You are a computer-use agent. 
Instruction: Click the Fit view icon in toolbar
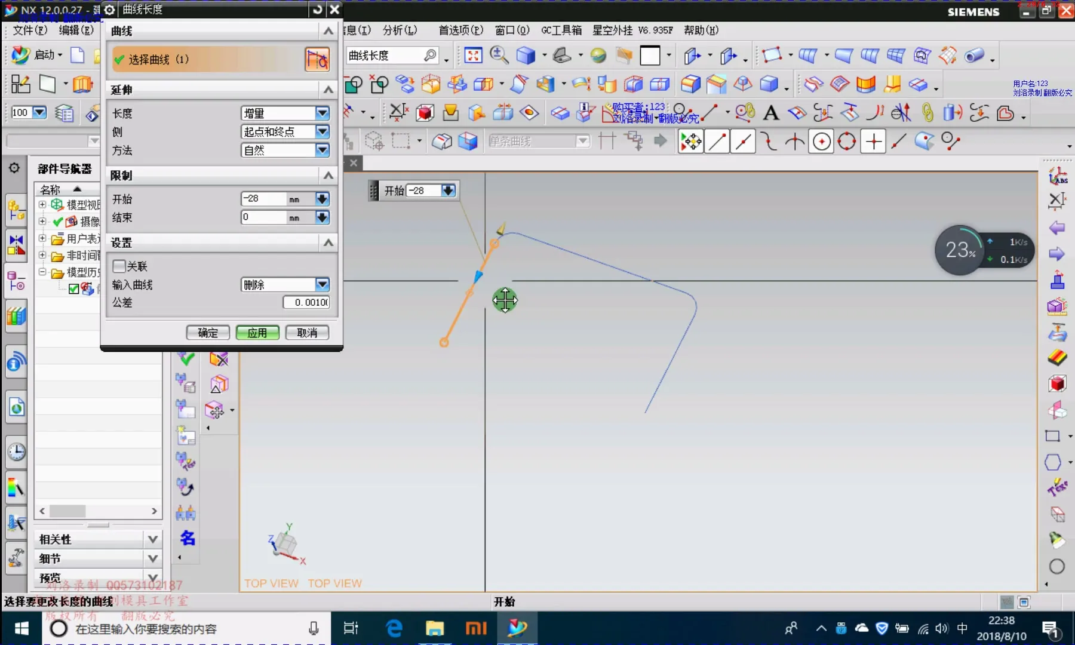(x=473, y=56)
